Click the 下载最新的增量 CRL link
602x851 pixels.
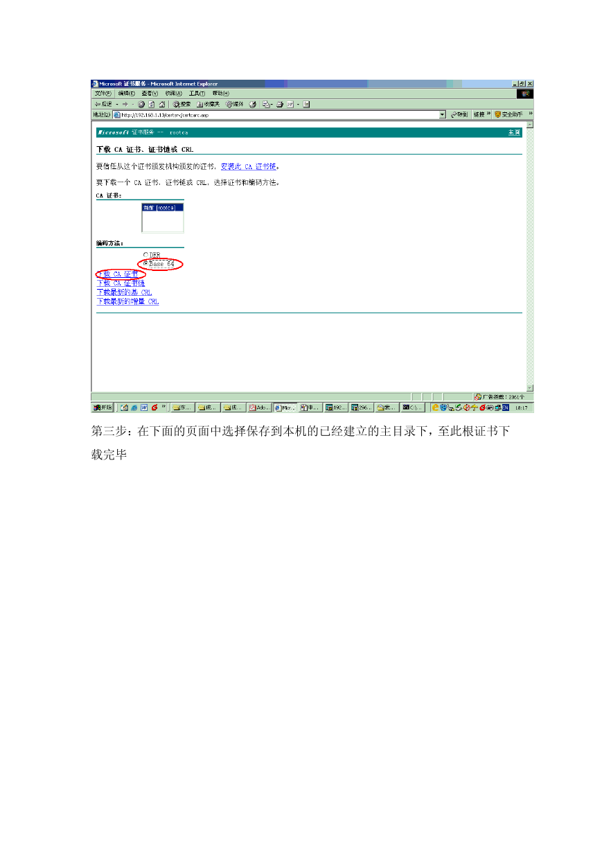[x=127, y=301]
